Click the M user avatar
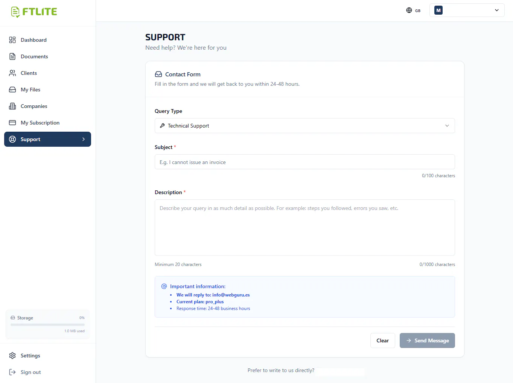 (438, 11)
